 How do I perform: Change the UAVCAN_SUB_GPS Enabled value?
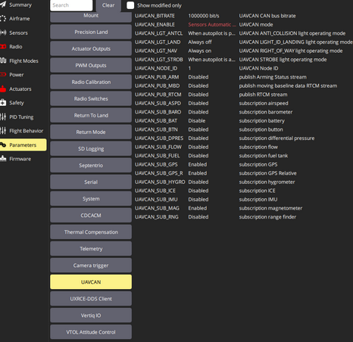pyautogui.click(x=198, y=164)
